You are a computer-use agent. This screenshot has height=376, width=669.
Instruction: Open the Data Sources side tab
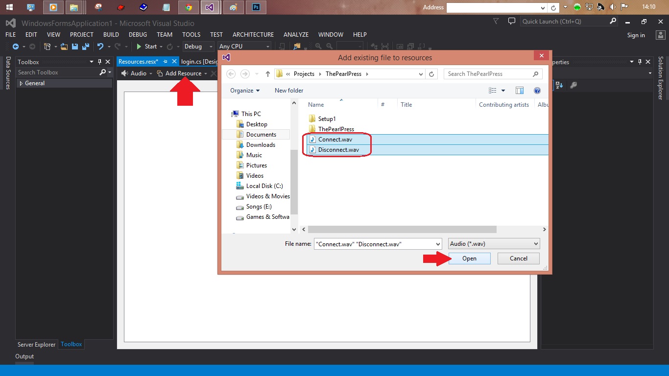(8, 73)
